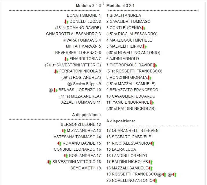Image resolution: width=207 pixels, height=185 pixels.
Task: Click the substitution icon after BALDINI NICHOLAS 17
Action: [150, 162]
